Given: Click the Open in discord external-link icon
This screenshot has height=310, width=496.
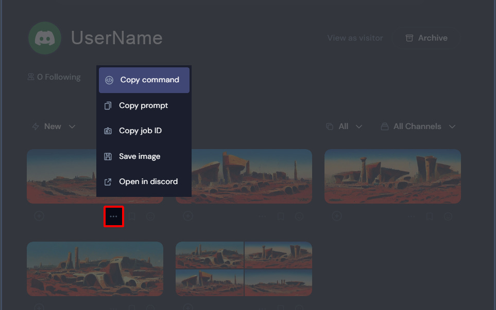Looking at the screenshot, I should pos(108,182).
